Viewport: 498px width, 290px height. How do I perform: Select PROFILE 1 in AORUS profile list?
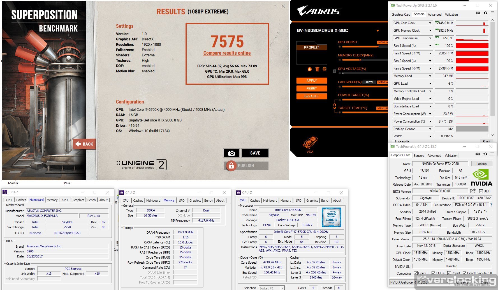(x=312, y=47)
